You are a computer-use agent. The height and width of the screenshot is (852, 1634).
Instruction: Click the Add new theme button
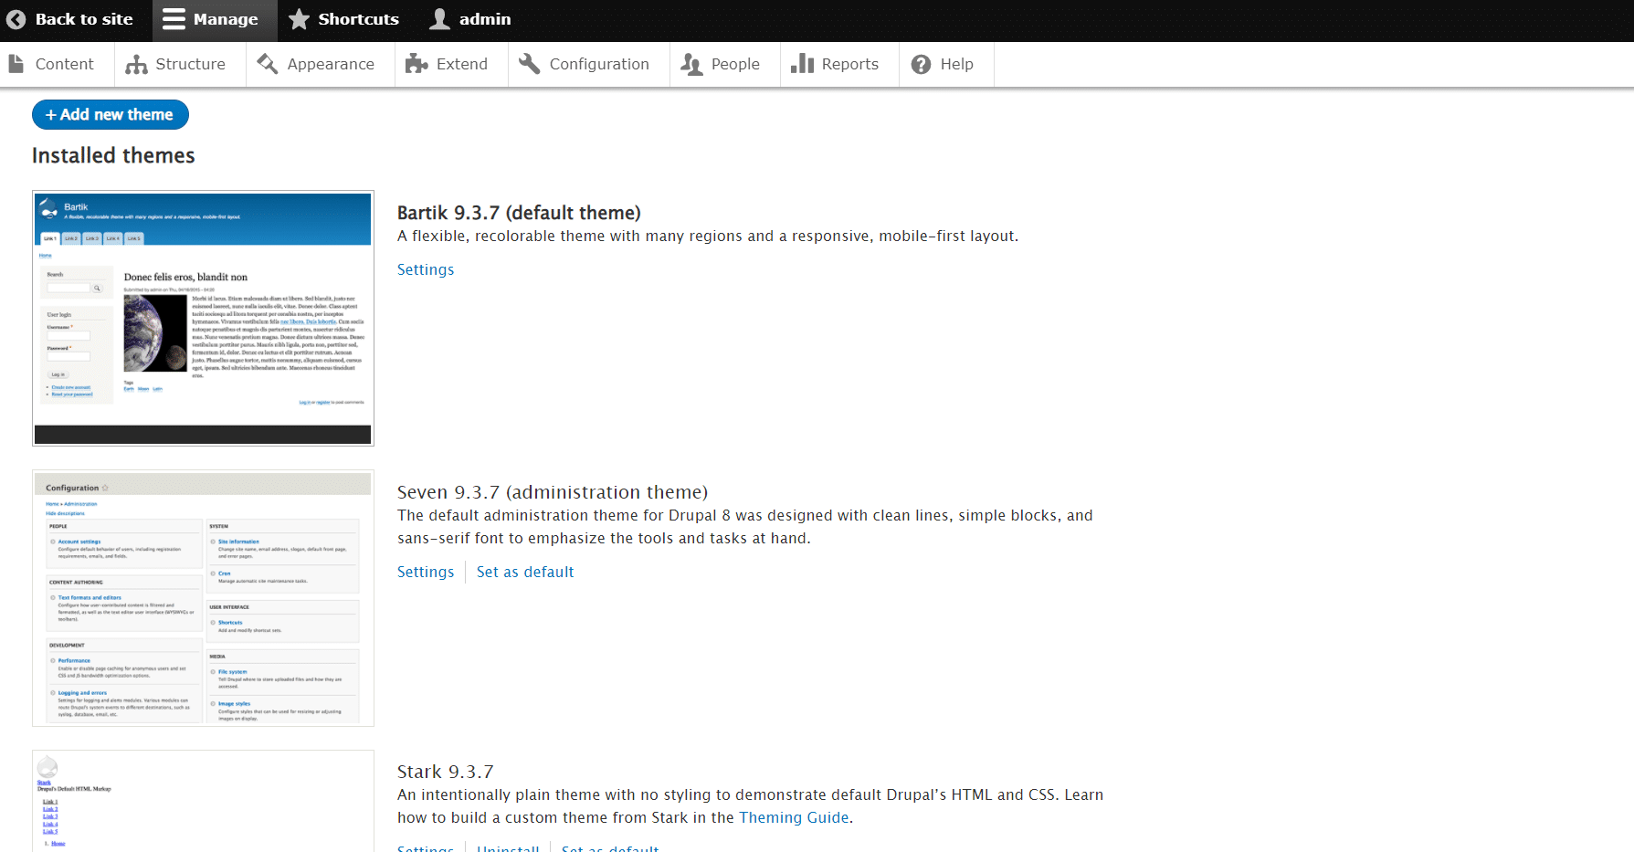tap(111, 114)
